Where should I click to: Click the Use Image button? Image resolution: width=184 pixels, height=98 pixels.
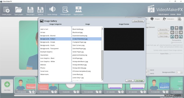pyautogui.click(x=139, y=81)
